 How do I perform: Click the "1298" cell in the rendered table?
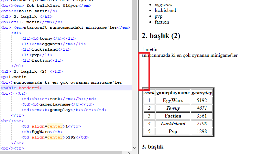(x=202, y=131)
